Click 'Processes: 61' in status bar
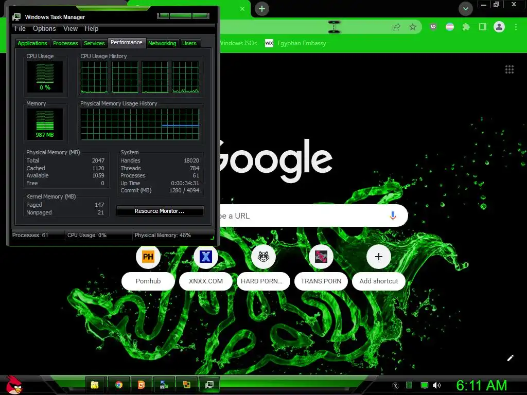Screen dimensions: 527x395 click(30, 235)
